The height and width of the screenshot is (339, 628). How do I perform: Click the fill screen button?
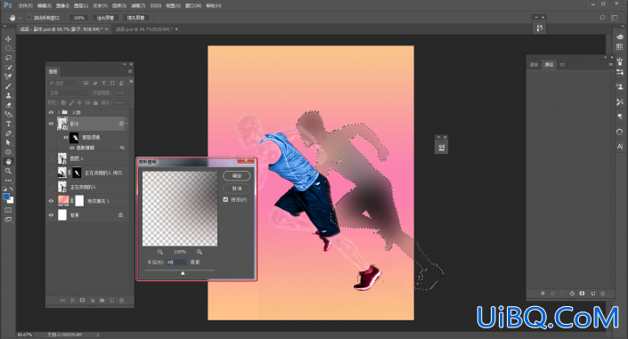coord(135,18)
